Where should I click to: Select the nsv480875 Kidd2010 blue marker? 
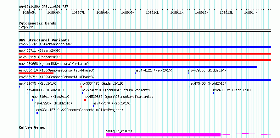pyautogui.click(x=214, y=93)
